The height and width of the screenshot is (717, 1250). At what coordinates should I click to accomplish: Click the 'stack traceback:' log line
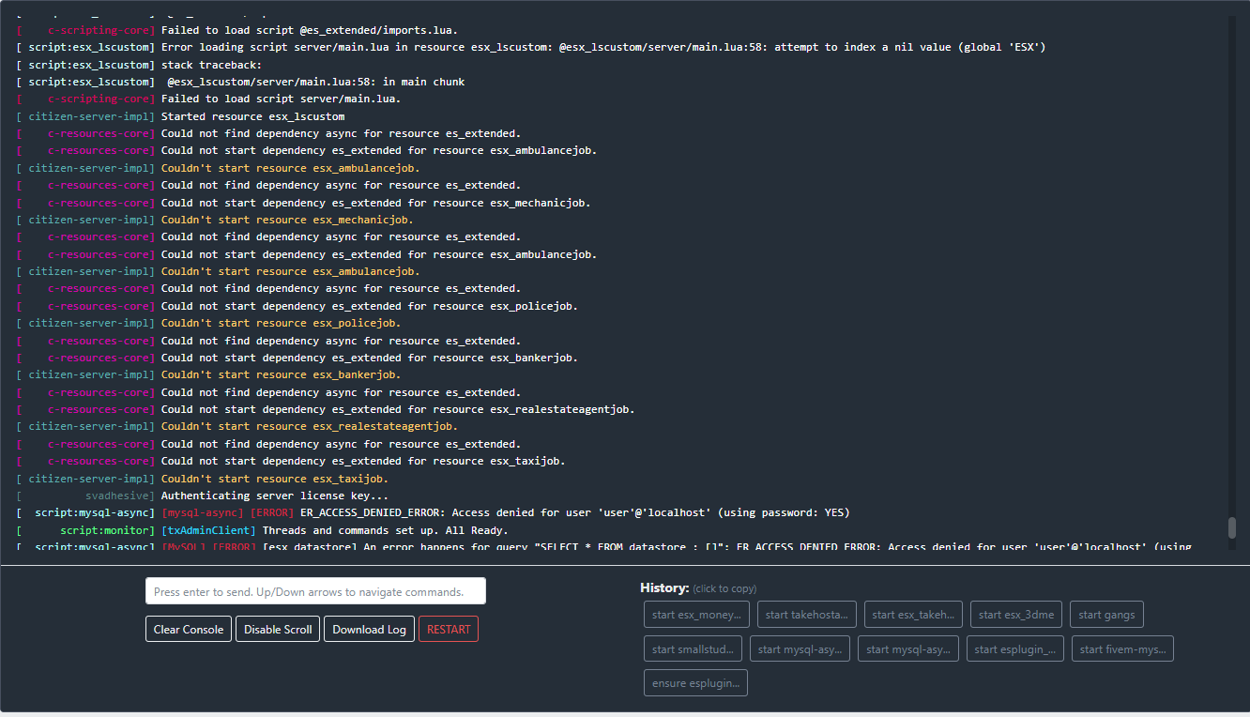(x=212, y=65)
